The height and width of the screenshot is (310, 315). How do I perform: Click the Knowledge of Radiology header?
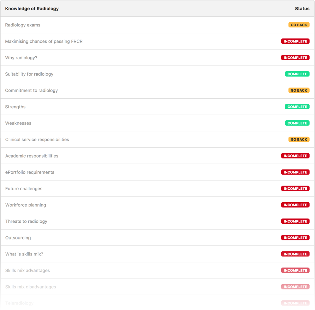coord(32,9)
